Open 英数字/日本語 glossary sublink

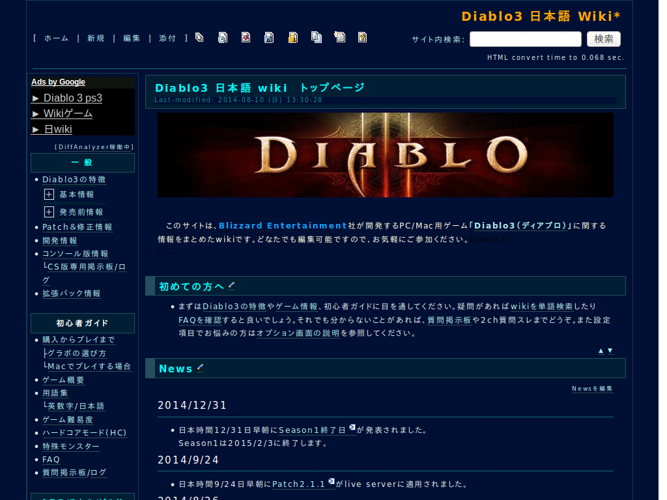point(76,406)
